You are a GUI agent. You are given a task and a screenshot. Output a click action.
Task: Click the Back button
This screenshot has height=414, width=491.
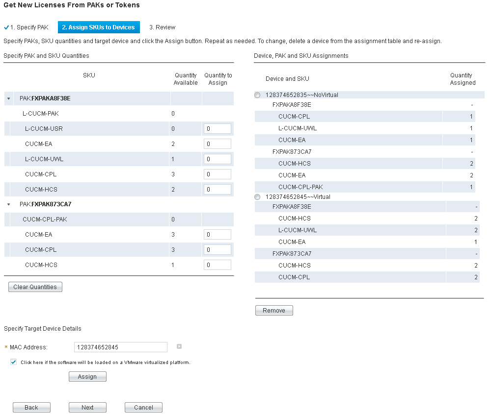click(31, 408)
